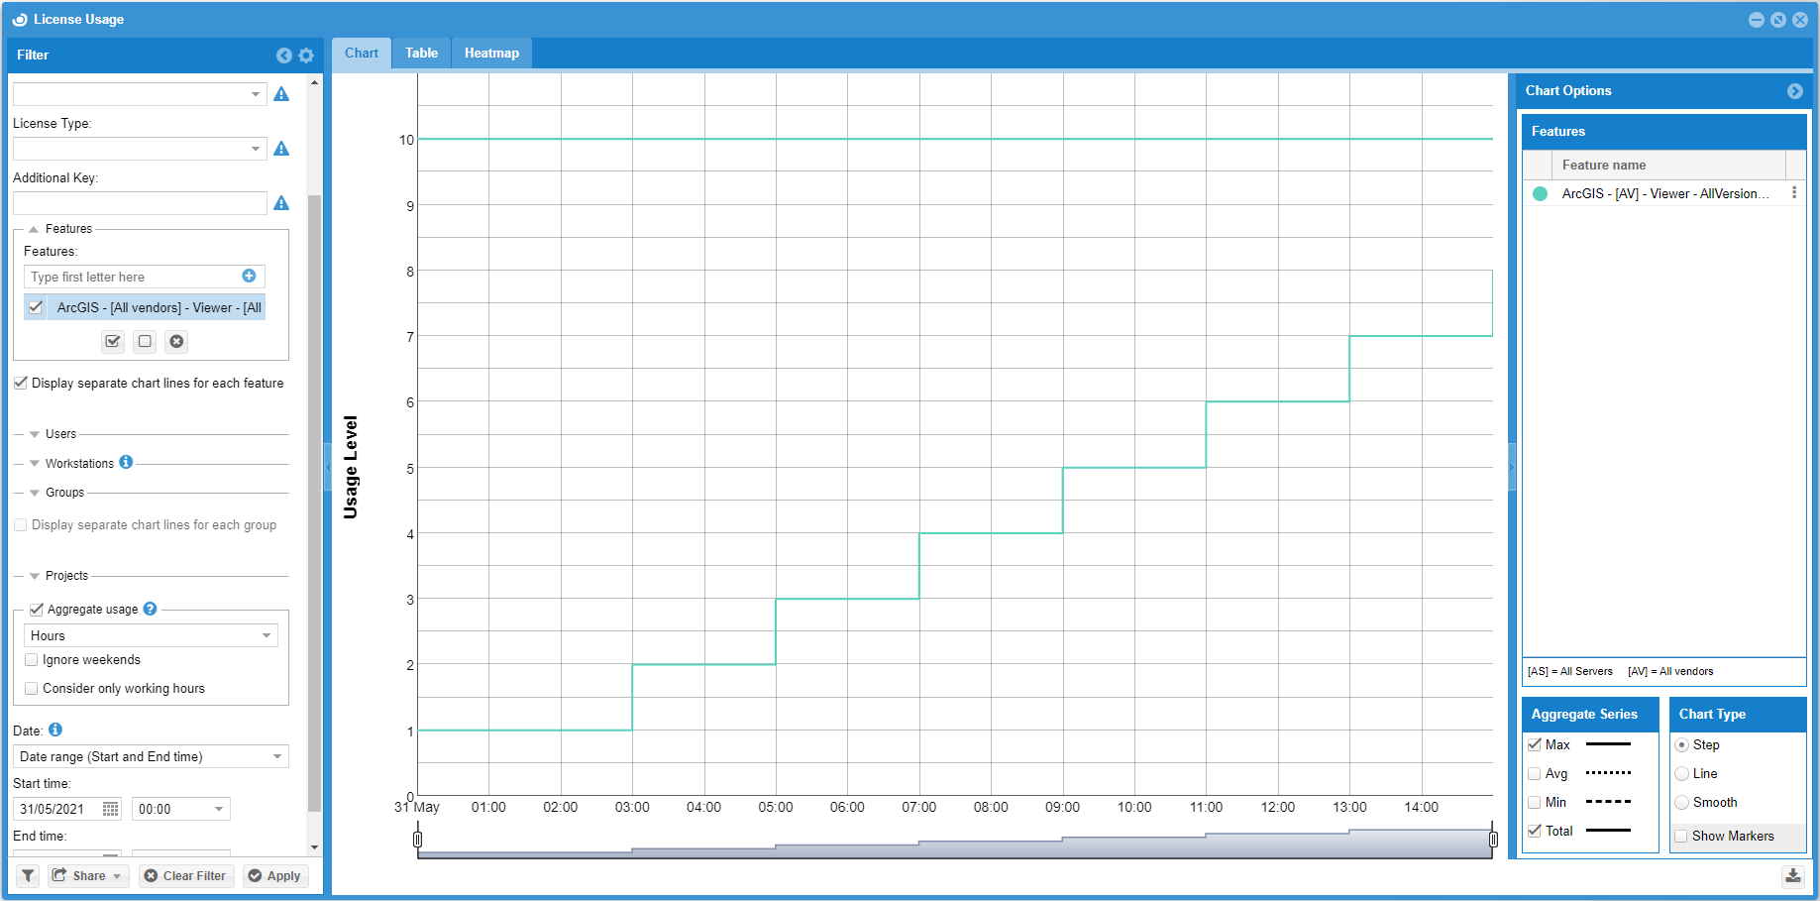Image resolution: width=1820 pixels, height=901 pixels.
Task: Switch to the Table tab
Action: (x=421, y=54)
